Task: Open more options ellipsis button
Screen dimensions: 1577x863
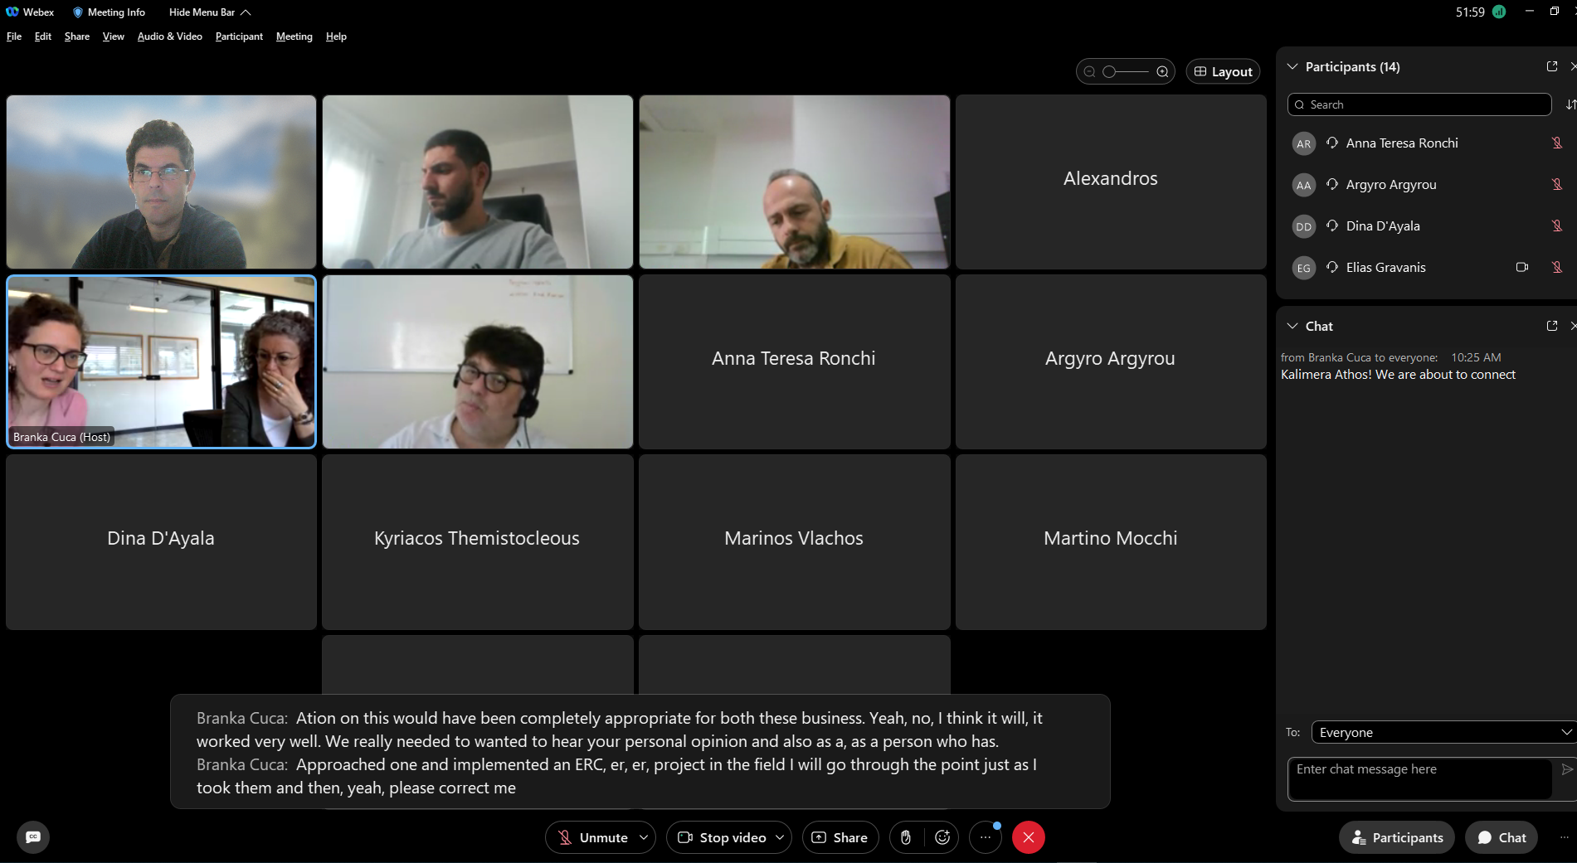Action: point(985,837)
